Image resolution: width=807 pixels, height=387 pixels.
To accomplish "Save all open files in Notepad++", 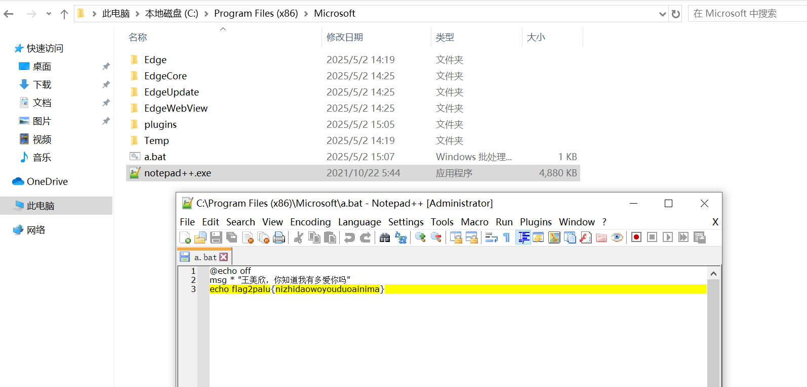I will click(x=232, y=237).
